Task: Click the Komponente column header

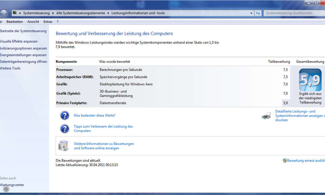Action: (x=66, y=61)
